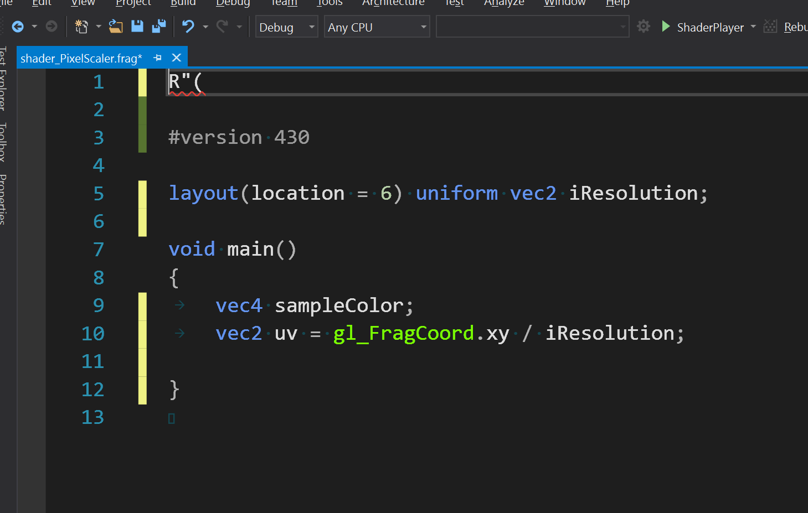Open the Architecture menu
Image resolution: width=808 pixels, height=513 pixels.
(x=393, y=3)
